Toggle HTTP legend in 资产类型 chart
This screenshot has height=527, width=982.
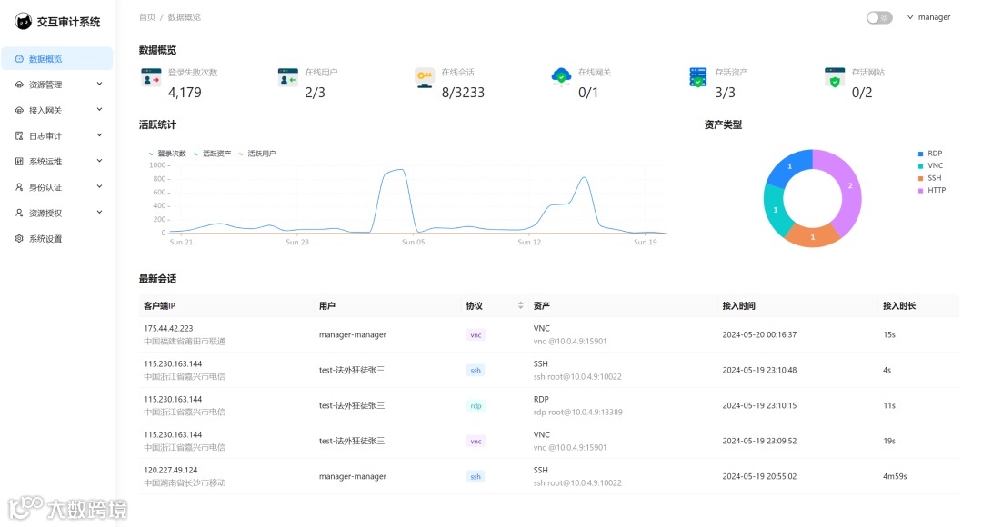click(932, 190)
